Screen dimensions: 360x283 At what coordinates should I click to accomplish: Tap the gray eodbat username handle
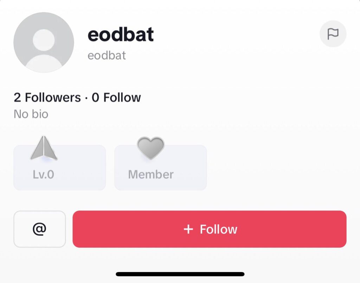tap(107, 56)
